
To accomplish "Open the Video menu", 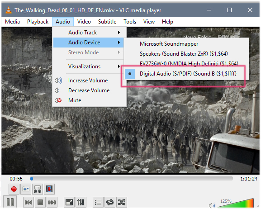I will pyautogui.click(x=84, y=22).
